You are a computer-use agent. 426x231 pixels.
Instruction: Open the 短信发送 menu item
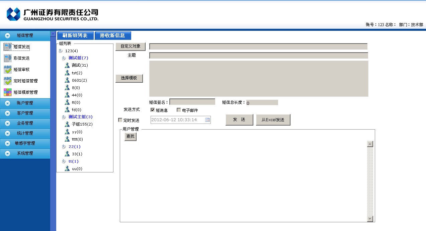point(21,47)
